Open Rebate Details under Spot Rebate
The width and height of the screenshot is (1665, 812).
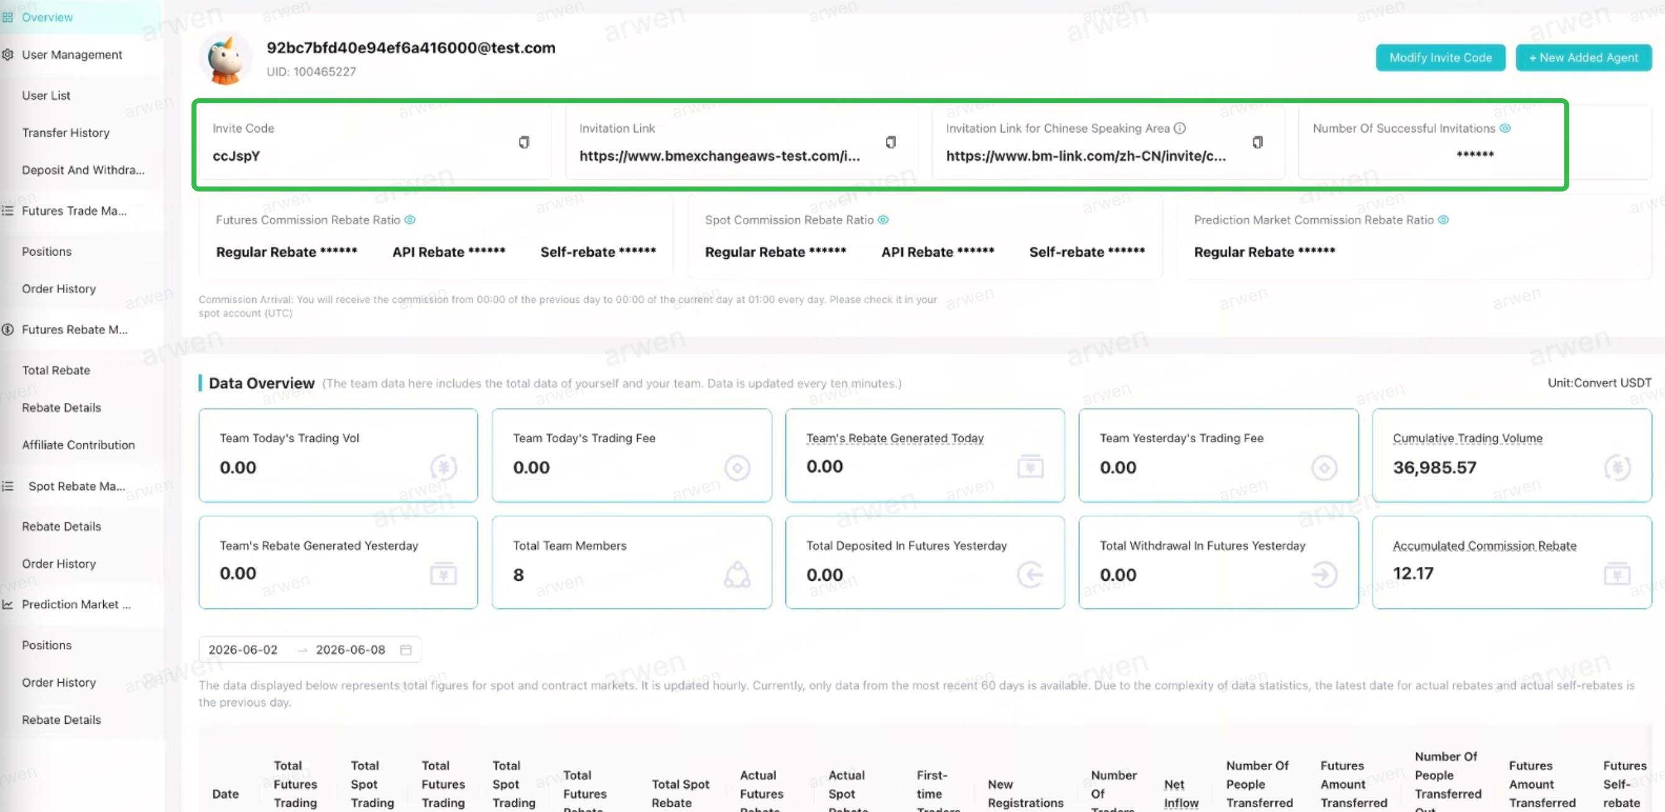pyautogui.click(x=62, y=527)
